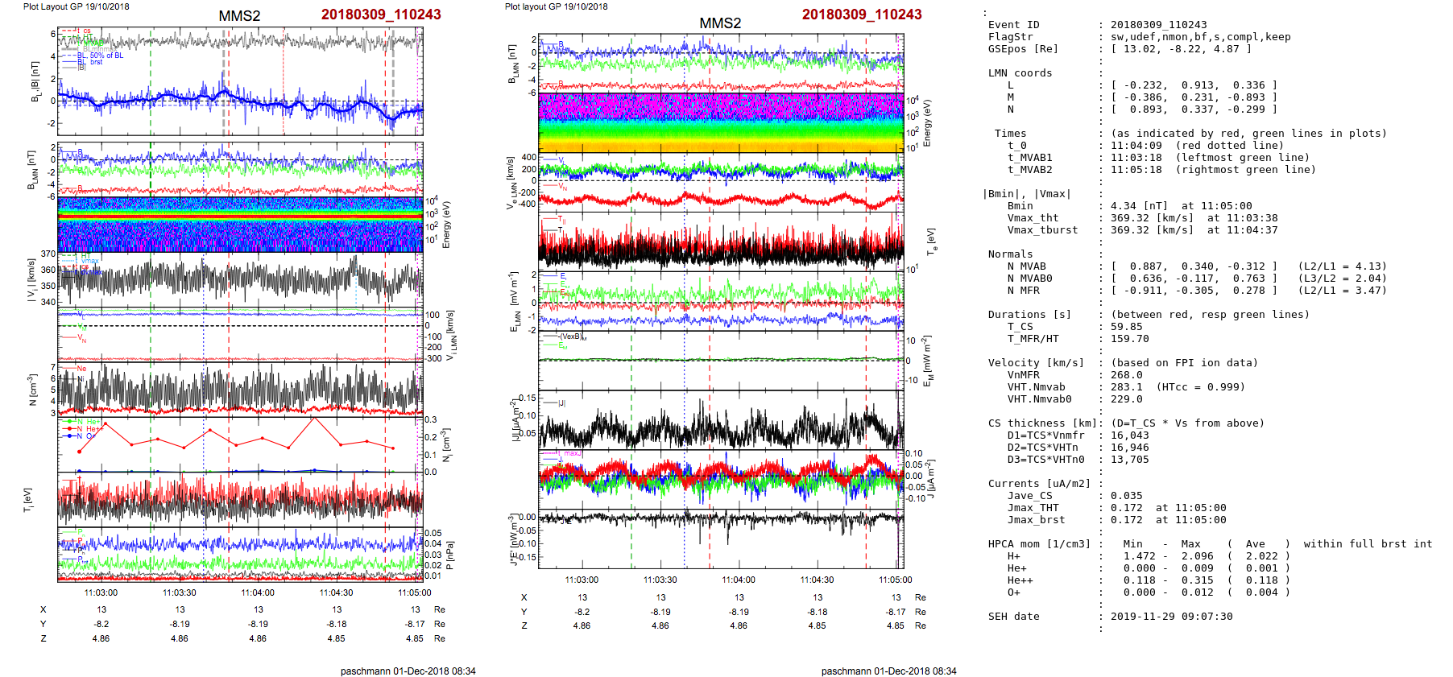
Task: Click t_0 time "11:04:09"
Action: pos(1136,146)
